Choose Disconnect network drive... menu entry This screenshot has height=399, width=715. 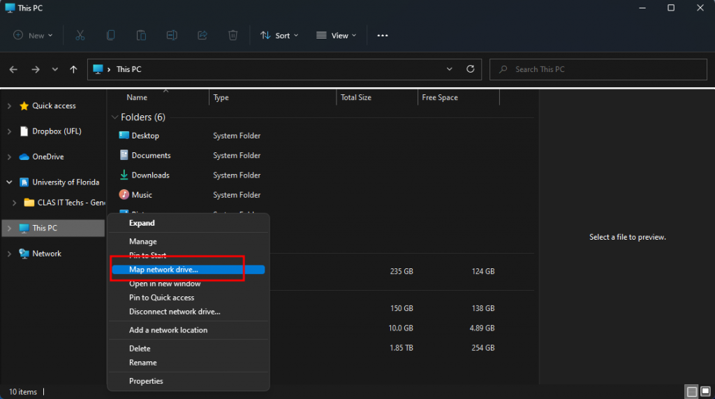pos(175,312)
